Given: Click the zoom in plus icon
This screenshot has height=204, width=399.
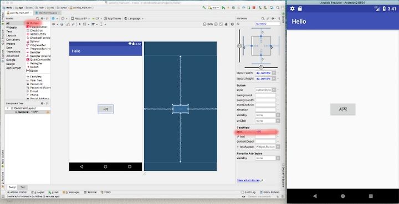Looking at the screenshot, I should 216,24.
